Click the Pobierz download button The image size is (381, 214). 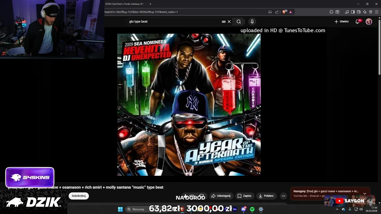[266, 196]
